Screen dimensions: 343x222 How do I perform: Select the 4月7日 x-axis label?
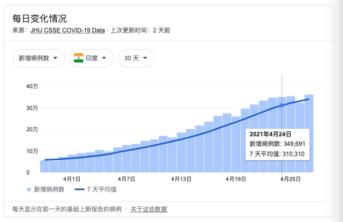coord(126,179)
